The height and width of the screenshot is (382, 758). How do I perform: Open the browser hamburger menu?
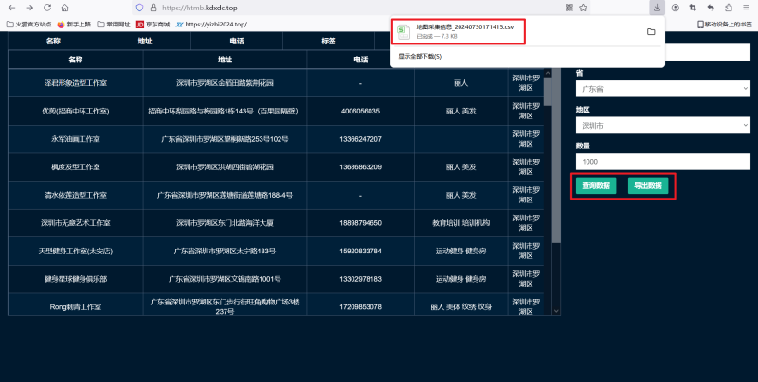[x=746, y=8]
